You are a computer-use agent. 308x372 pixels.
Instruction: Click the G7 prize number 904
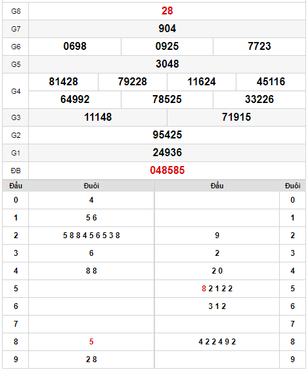(167, 29)
